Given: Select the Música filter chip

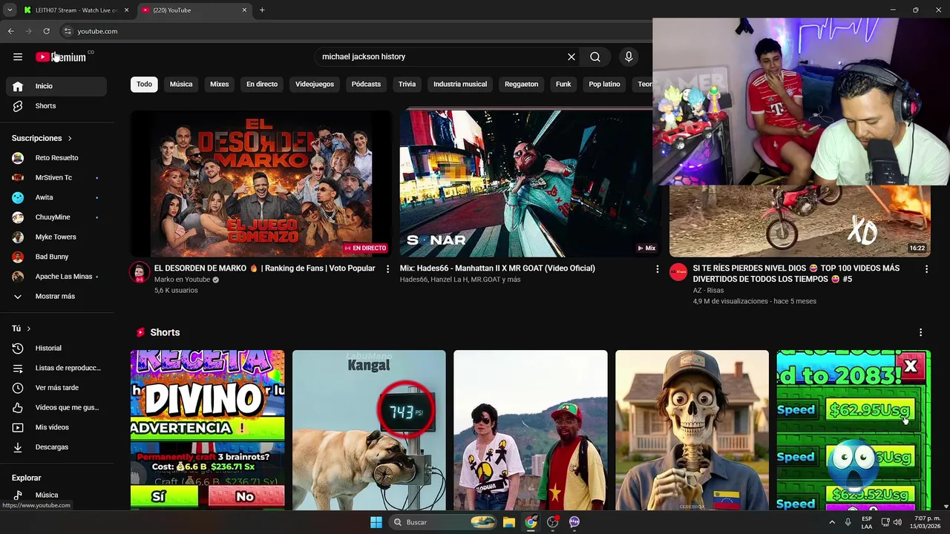Looking at the screenshot, I should [181, 85].
